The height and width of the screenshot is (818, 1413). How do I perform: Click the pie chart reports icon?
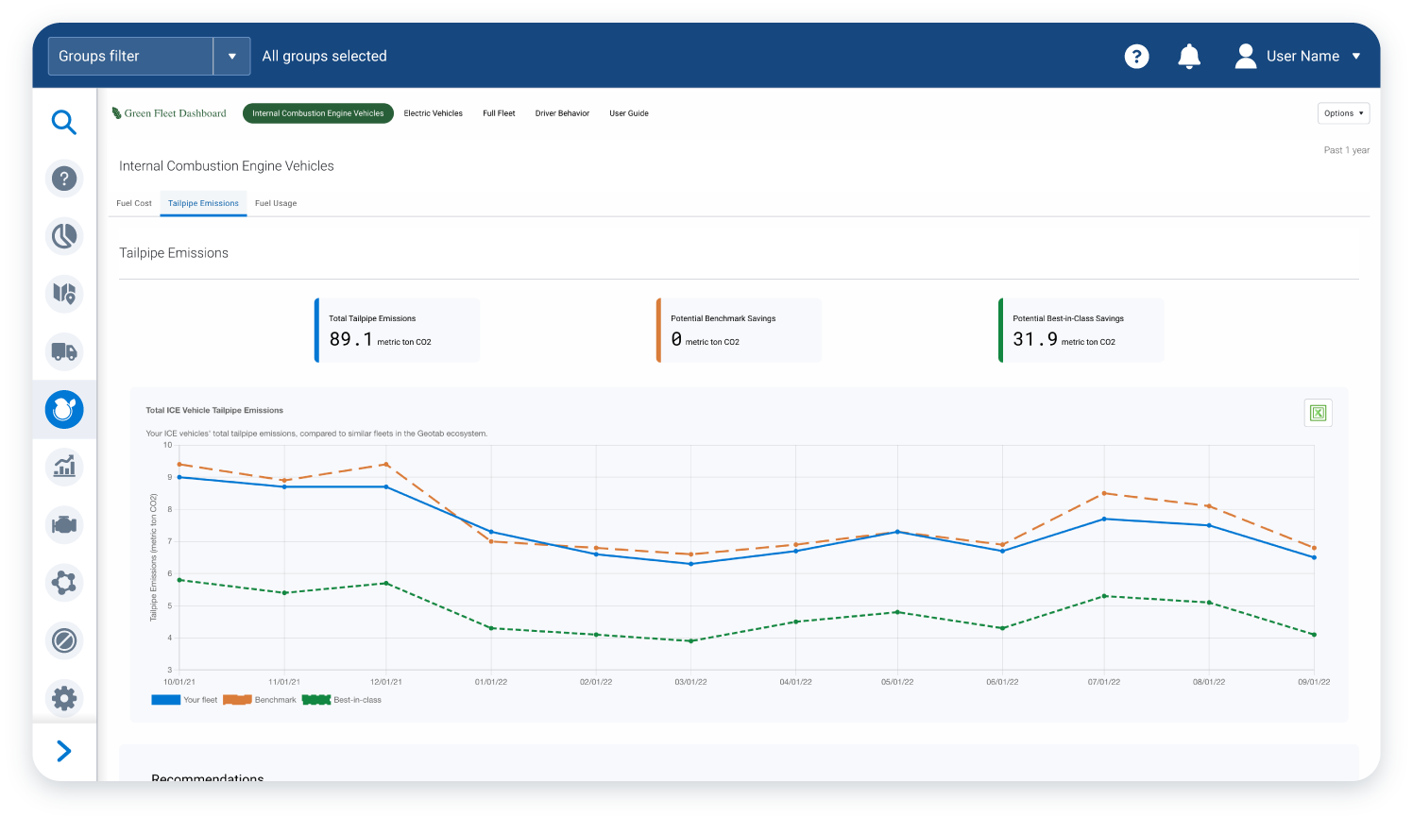[x=63, y=236]
